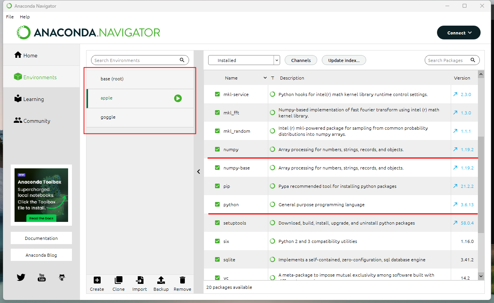494x303 pixels.
Task: Switch to the Learning tab
Action: (x=41, y=99)
